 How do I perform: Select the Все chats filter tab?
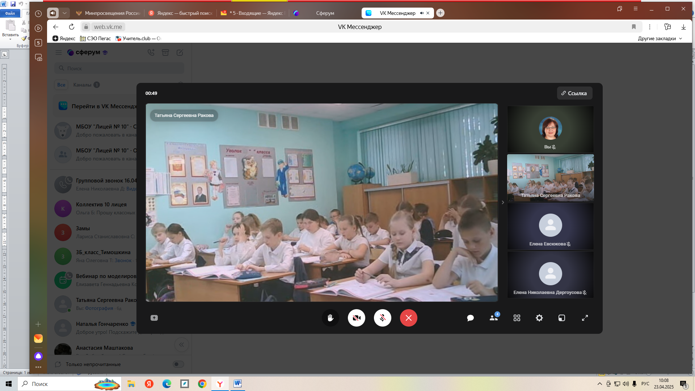(x=61, y=85)
